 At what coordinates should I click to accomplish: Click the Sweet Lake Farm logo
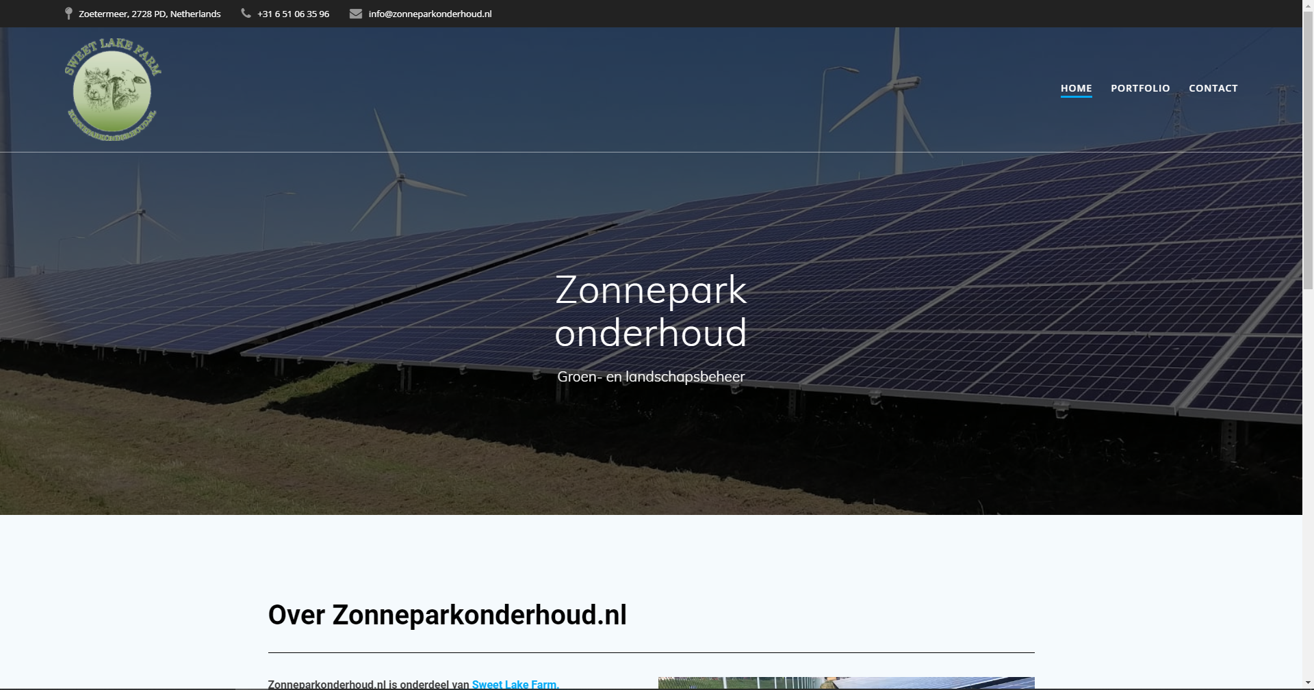coord(113,89)
